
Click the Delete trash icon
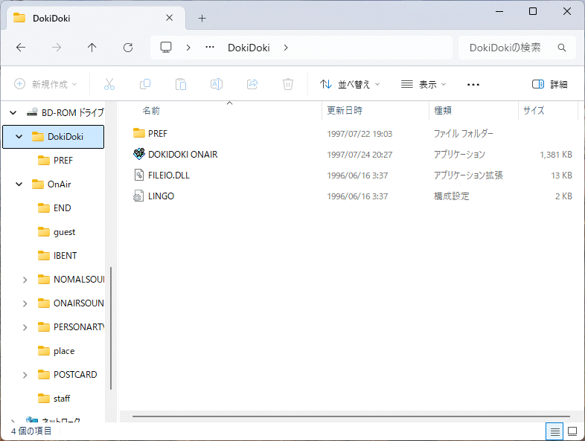[x=287, y=84]
